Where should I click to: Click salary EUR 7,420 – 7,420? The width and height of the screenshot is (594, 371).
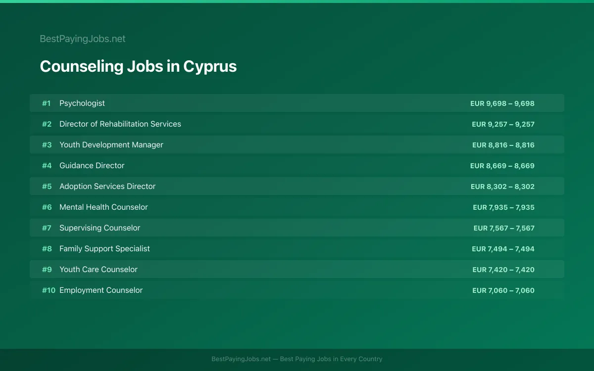click(503, 270)
